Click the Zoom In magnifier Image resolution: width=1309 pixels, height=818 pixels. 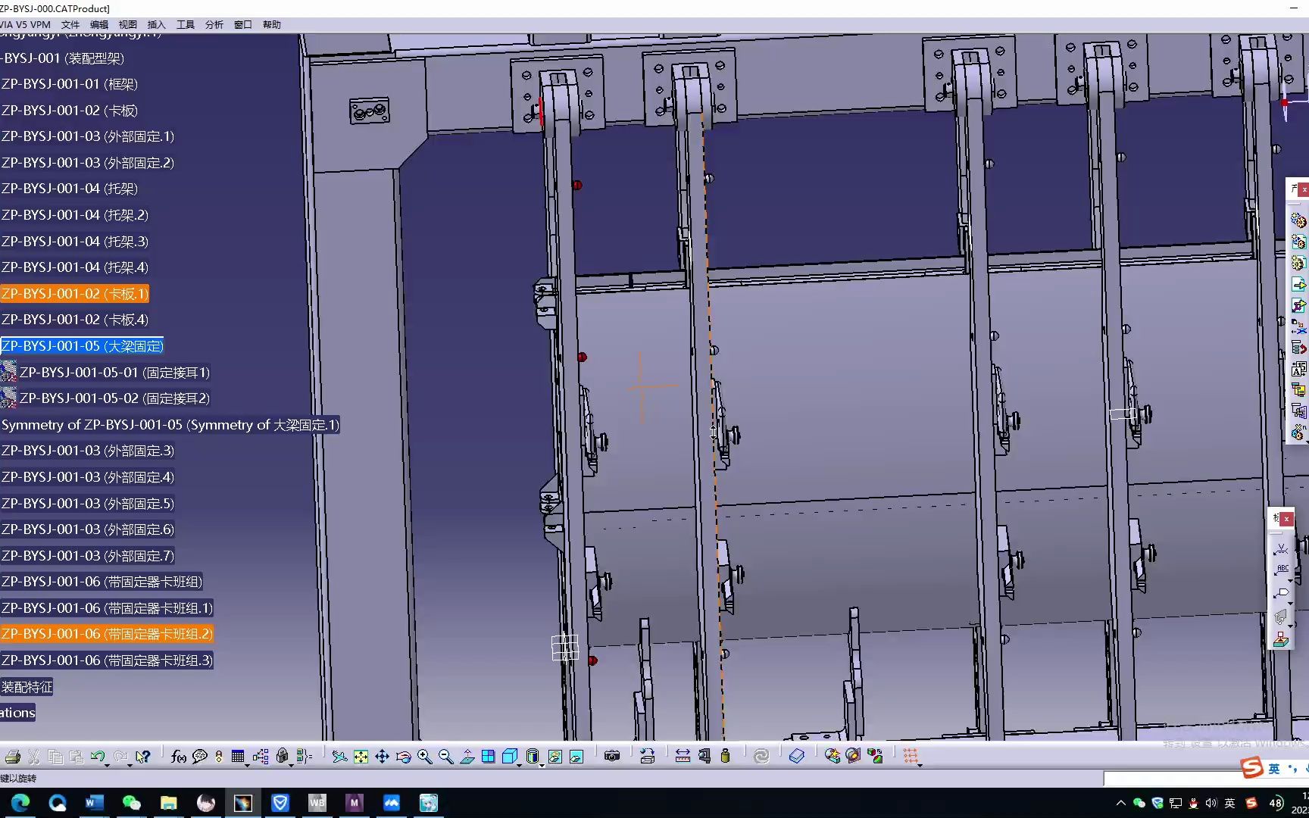[x=424, y=756]
